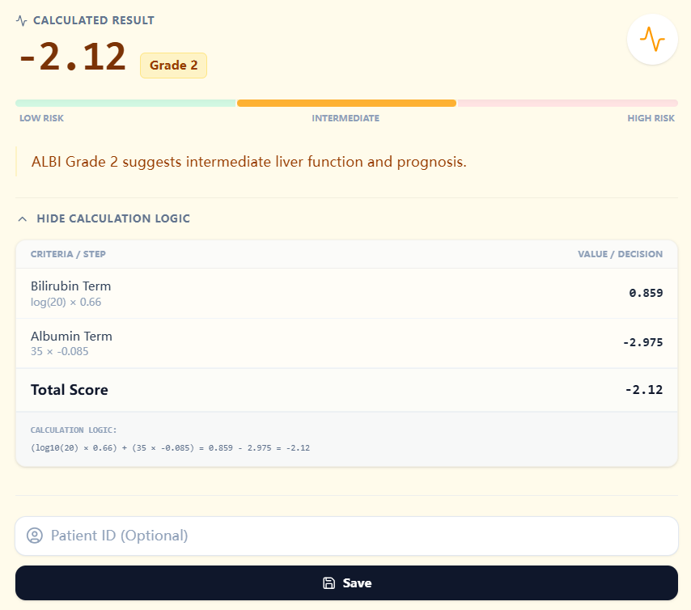Click the Criteria / Step column header
The width and height of the screenshot is (691, 610).
(x=68, y=254)
